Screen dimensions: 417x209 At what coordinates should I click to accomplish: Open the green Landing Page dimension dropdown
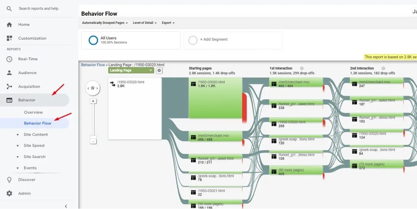tap(131, 70)
